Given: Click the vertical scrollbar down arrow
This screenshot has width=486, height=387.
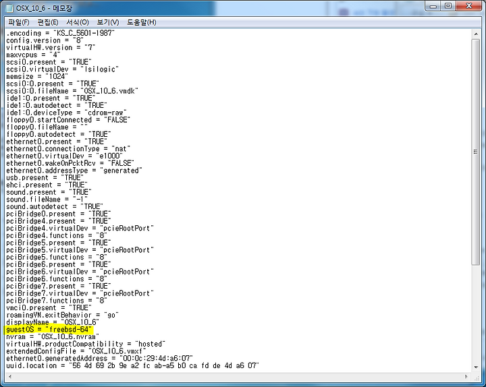Looking at the screenshot, I should 476,367.
